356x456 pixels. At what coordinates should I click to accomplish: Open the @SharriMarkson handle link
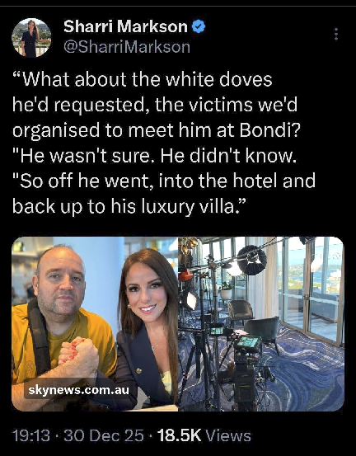pyautogui.click(x=127, y=47)
